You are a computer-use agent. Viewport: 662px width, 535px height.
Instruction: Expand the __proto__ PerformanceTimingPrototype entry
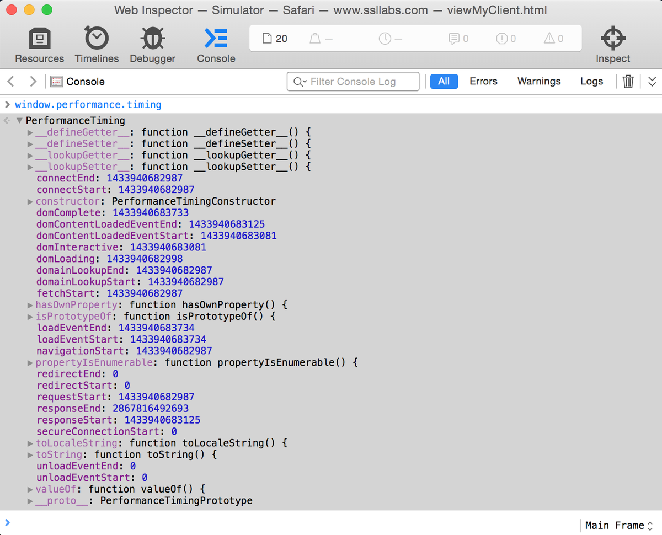30,501
